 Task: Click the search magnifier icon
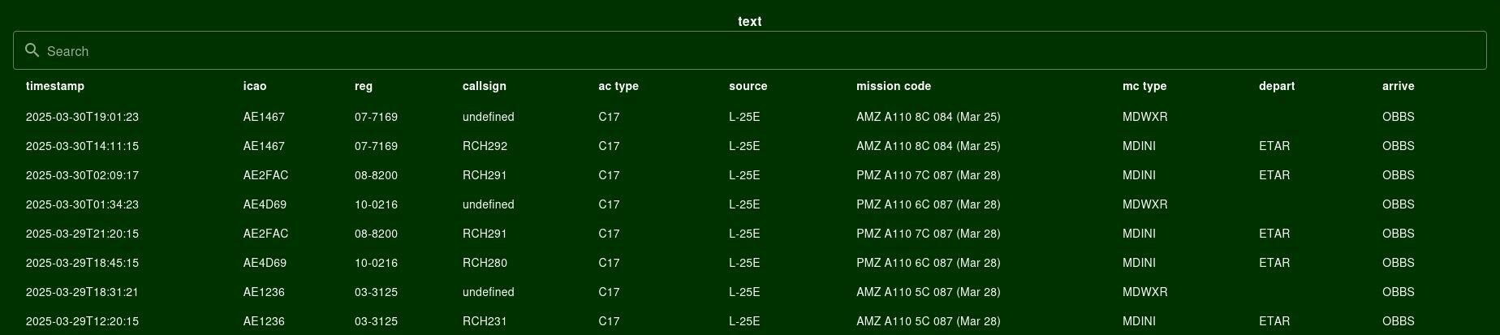click(x=32, y=50)
